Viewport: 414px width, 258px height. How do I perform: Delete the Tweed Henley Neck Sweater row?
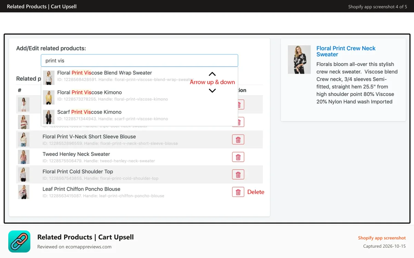(x=238, y=157)
